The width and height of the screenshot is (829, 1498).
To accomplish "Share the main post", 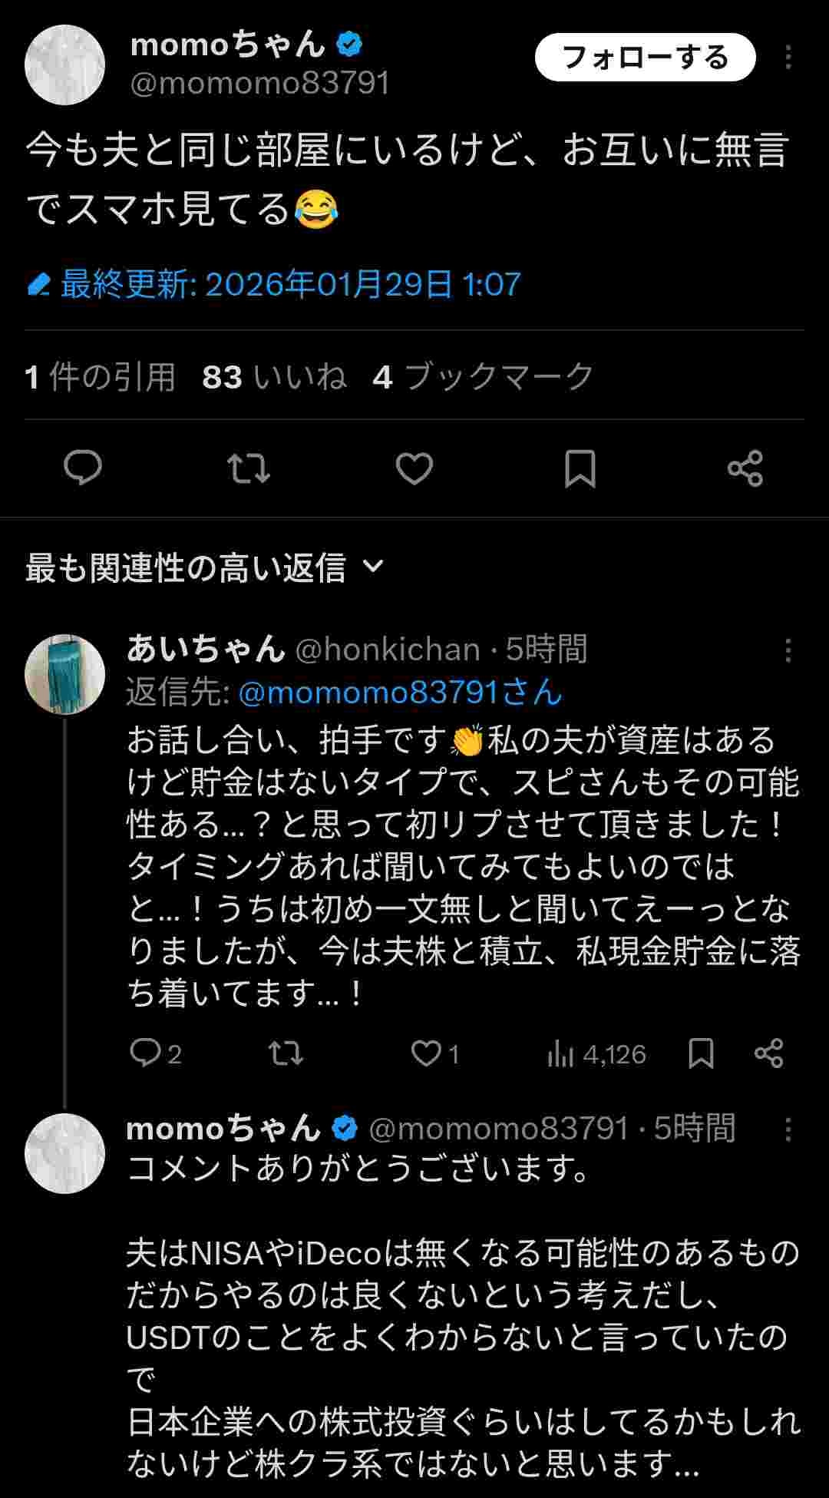I will [x=745, y=468].
